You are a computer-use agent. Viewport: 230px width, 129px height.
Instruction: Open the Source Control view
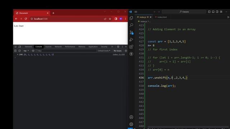[x=131, y=32]
